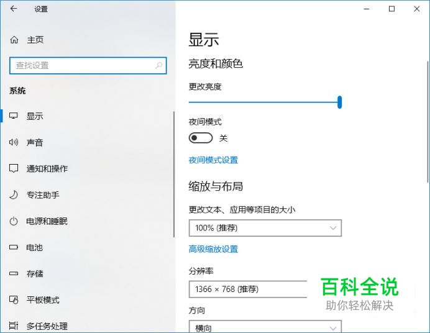Click the right content area scrollbar

point(428,122)
